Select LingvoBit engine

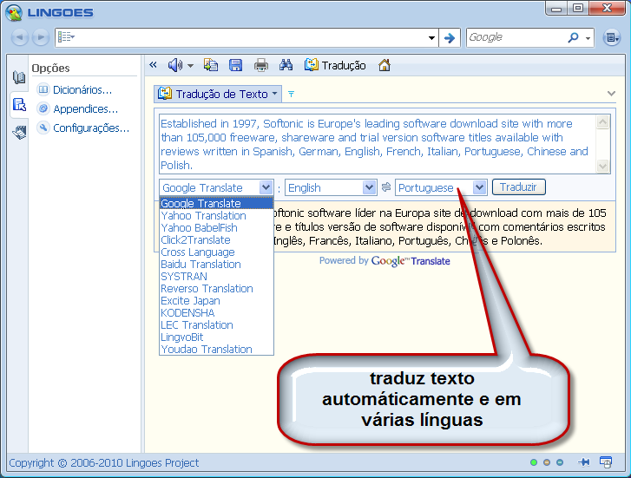click(x=216, y=337)
